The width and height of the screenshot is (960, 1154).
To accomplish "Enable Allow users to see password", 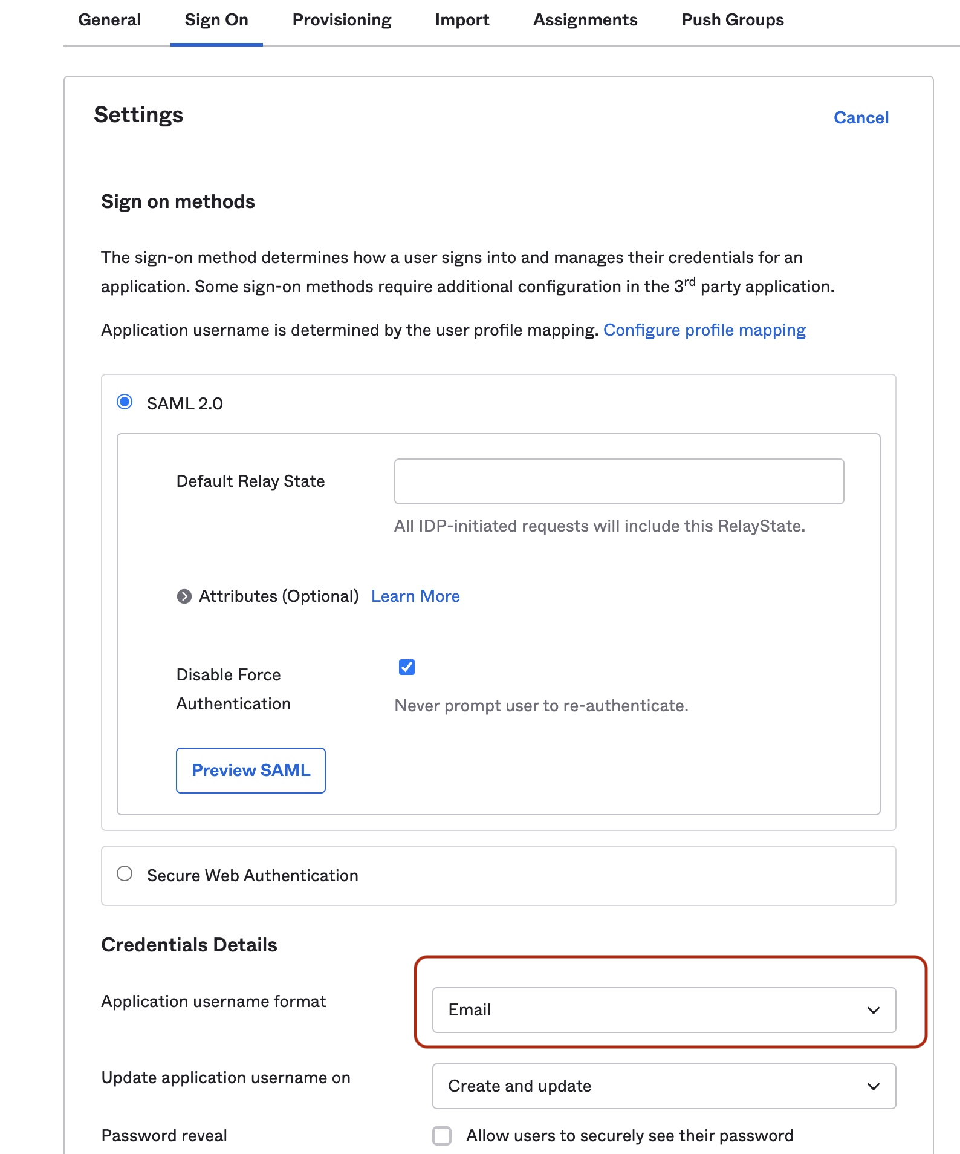I will [442, 1136].
